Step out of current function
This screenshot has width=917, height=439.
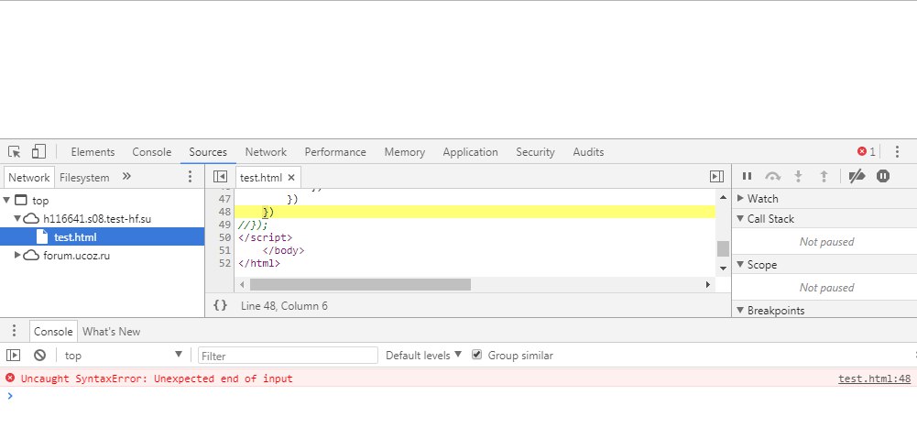click(x=824, y=176)
